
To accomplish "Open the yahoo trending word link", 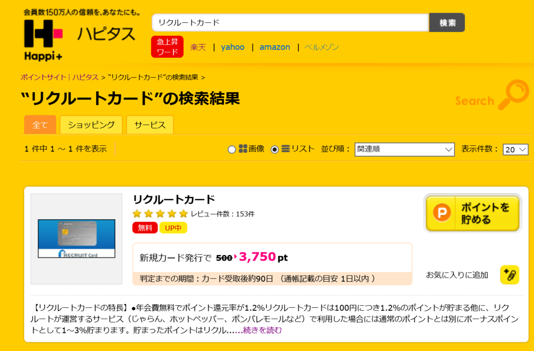I will [x=233, y=47].
